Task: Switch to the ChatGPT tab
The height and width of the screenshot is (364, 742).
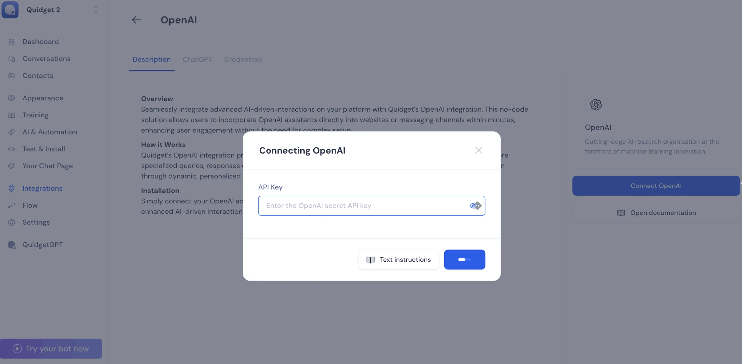Action: pyautogui.click(x=197, y=59)
